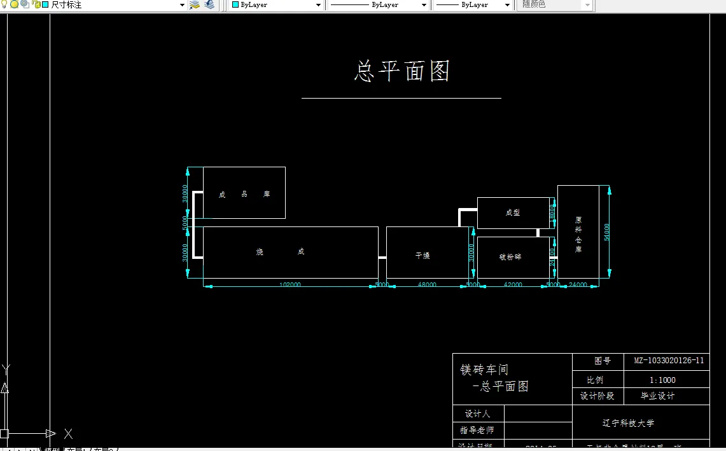Click the Layer Previous icon
Viewport: 726px width, 451px height.
tap(210, 5)
